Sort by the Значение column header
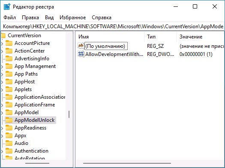This screenshot has height=168, width=225. pos(200,37)
